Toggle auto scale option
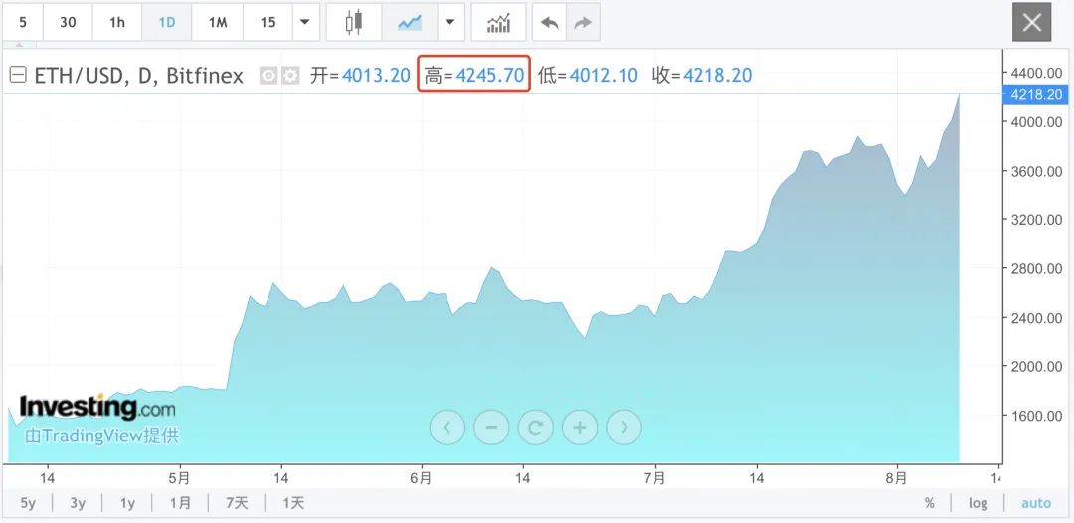 [1035, 503]
